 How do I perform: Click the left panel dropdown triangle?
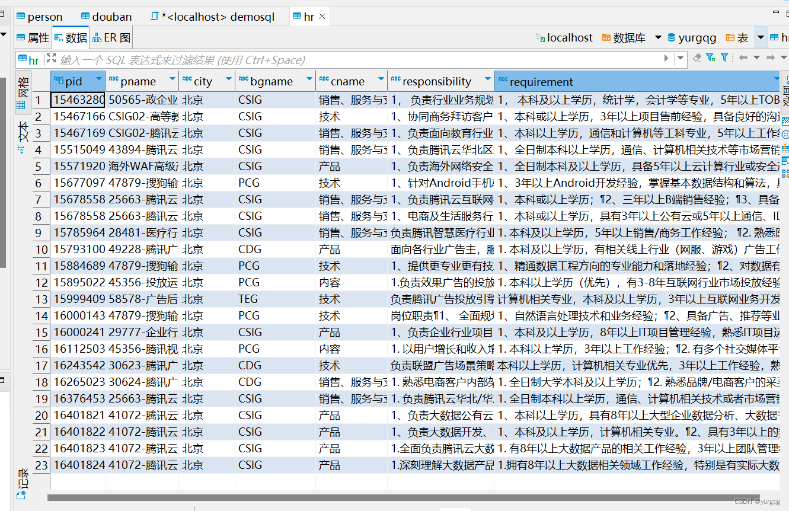[x=3, y=36]
